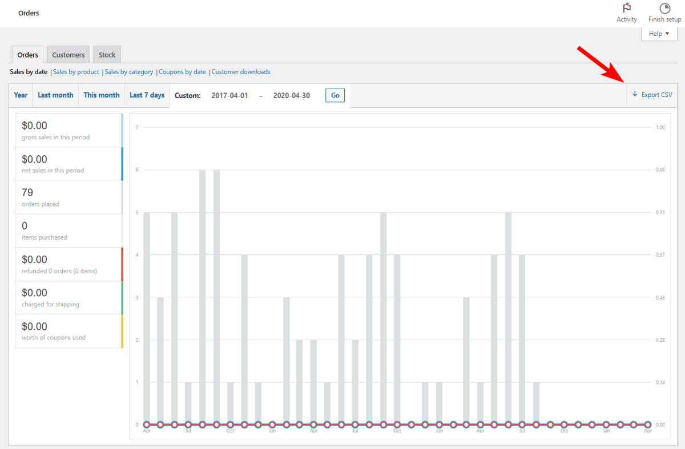Highlight net sales legend item
Image resolution: width=685 pixels, height=449 pixels.
pos(69,164)
